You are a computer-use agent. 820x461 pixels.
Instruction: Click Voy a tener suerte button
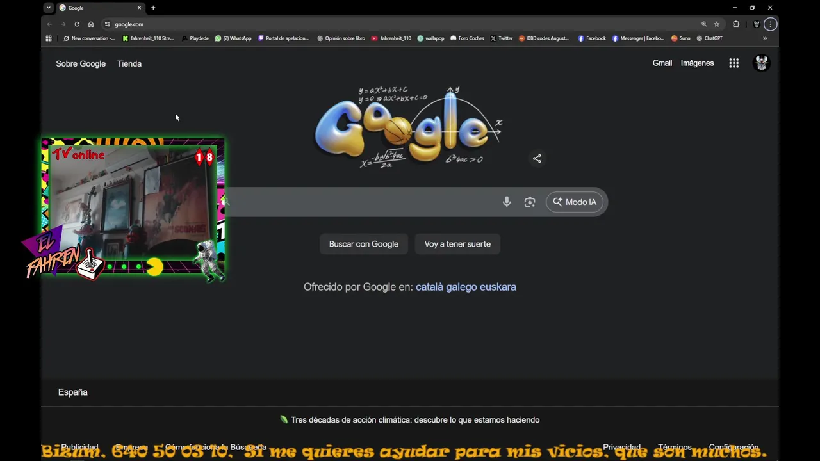(x=457, y=244)
